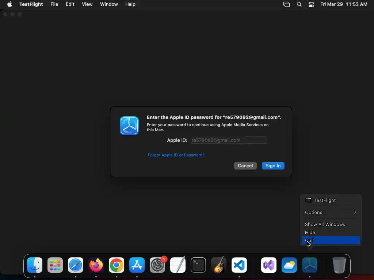Viewport: 374px width, 280px height.
Task: Open GarageBand in the Dock
Action: point(219,265)
